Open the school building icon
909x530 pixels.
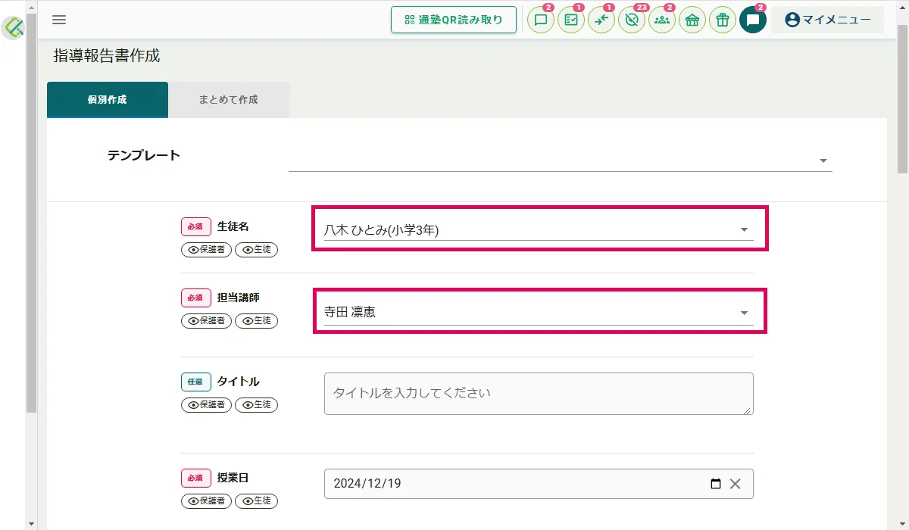(692, 20)
